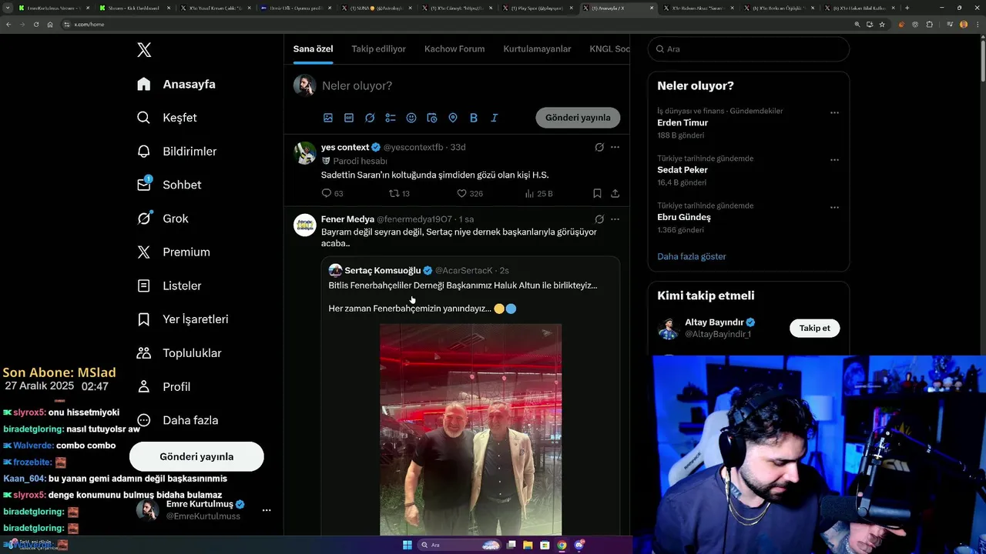Image resolution: width=986 pixels, height=554 pixels.
Task: Open Anasayfa home in the sidebar
Action: coord(176,84)
